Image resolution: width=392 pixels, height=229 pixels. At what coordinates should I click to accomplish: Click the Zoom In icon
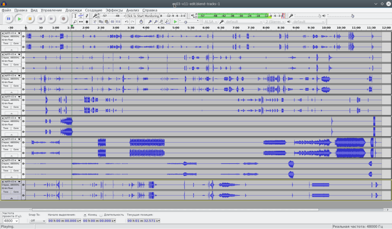pos(150,22)
